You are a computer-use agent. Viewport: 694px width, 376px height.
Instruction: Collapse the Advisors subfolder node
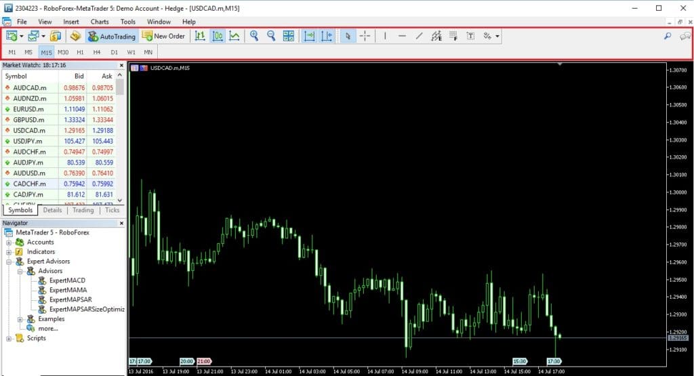20,271
